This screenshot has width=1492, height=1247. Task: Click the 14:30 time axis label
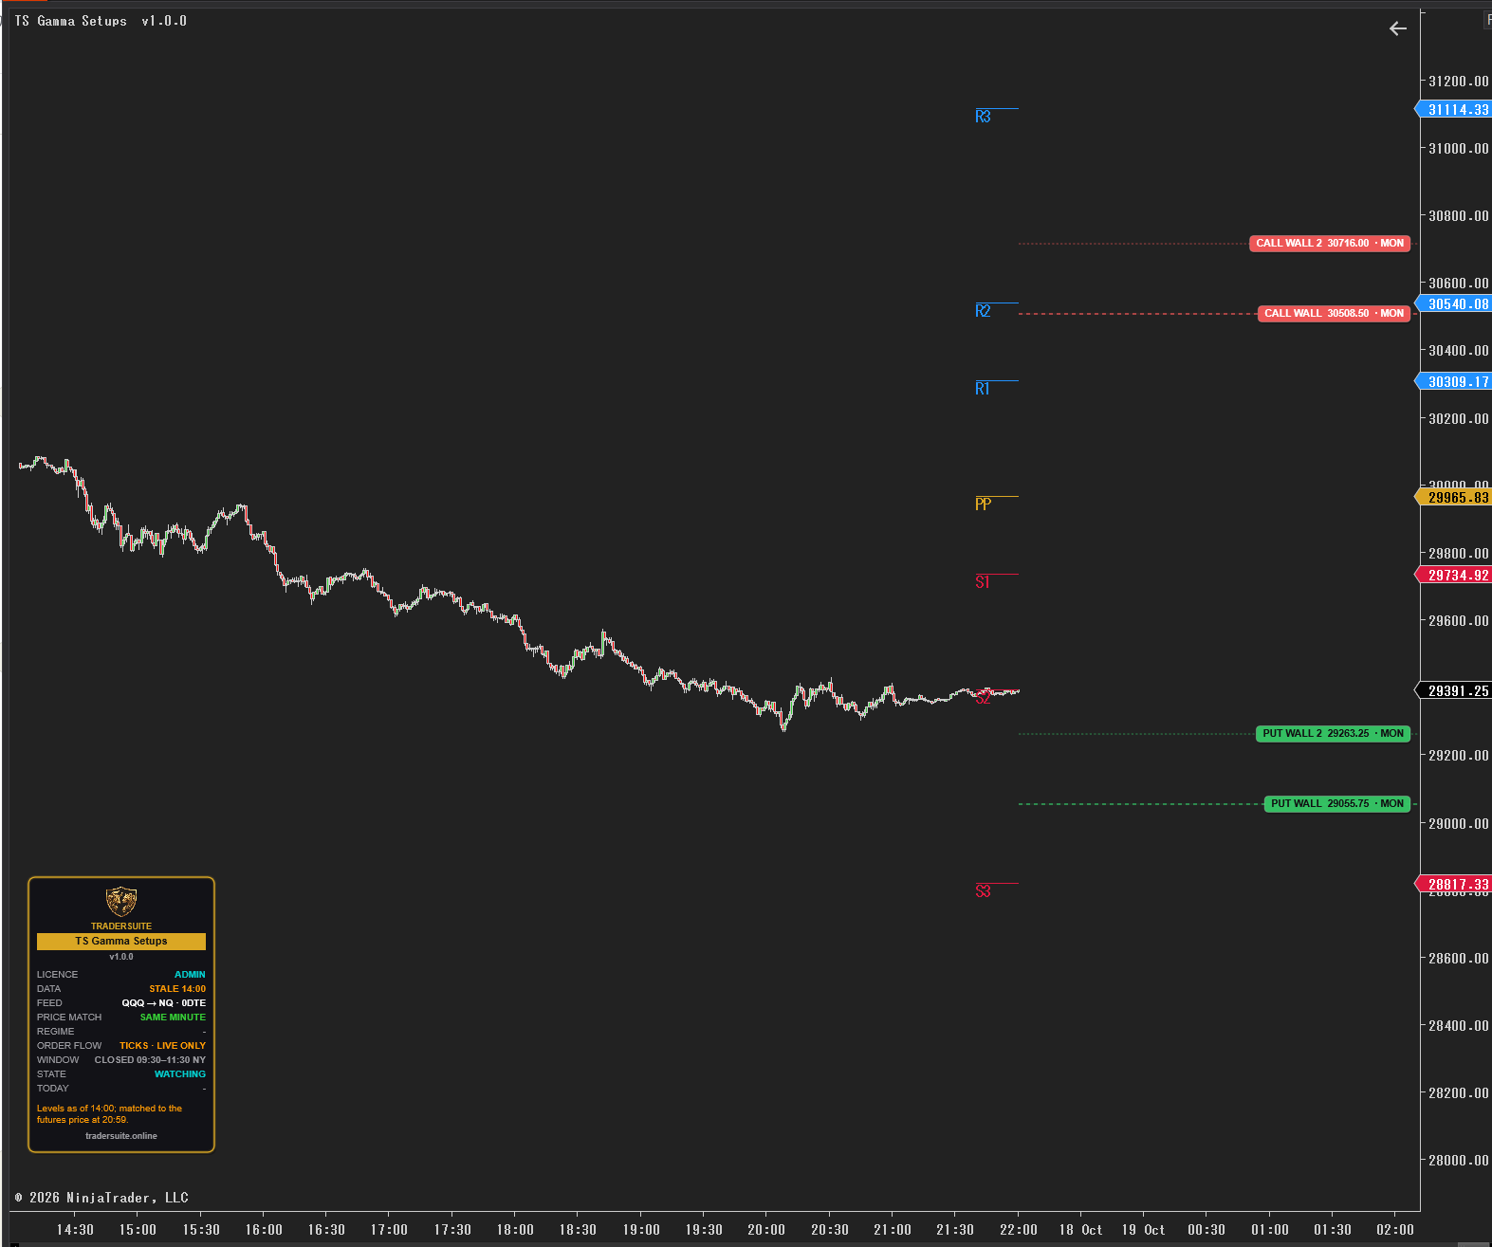(75, 1230)
